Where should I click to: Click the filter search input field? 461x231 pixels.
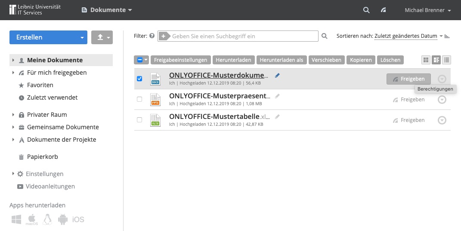coord(238,36)
